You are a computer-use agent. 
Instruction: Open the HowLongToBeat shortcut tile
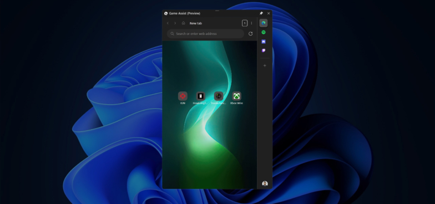[x=200, y=98]
